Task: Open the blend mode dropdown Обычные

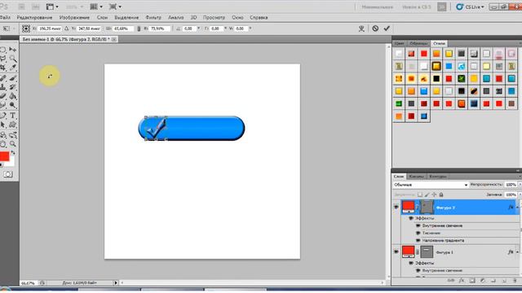Action: (431, 185)
